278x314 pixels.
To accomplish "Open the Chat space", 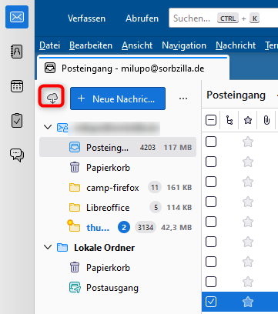I will tap(17, 155).
